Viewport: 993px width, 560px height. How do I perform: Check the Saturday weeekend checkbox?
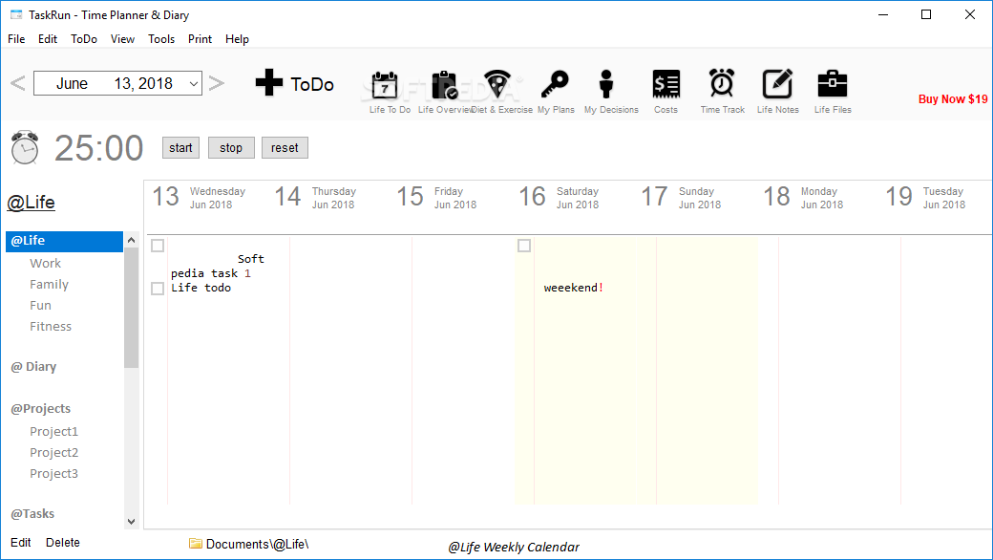click(524, 246)
